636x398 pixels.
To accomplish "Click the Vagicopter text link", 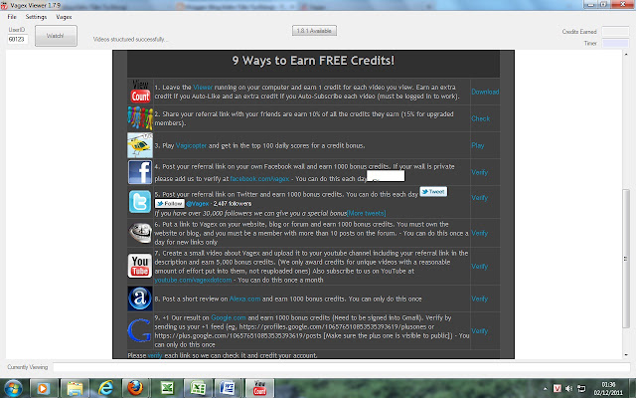I will coord(191,145).
